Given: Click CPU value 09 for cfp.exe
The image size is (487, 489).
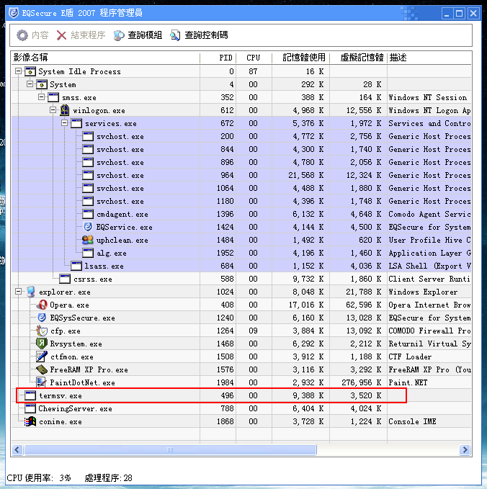Looking at the screenshot, I should (x=253, y=331).
